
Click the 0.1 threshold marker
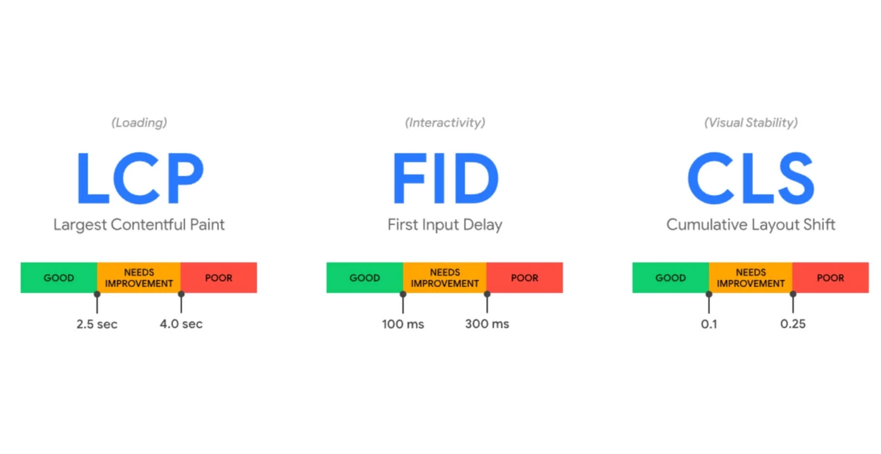pos(709,303)
